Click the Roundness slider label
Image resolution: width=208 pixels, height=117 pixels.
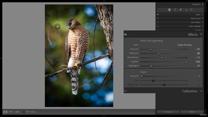coord(133,58)
